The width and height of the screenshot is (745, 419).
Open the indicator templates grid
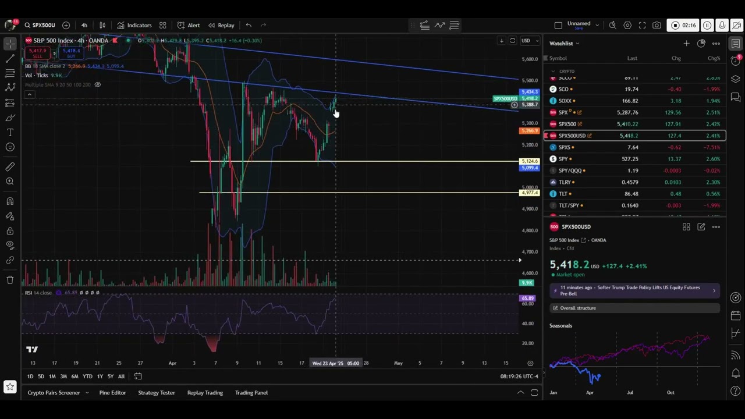coord(163,25)
